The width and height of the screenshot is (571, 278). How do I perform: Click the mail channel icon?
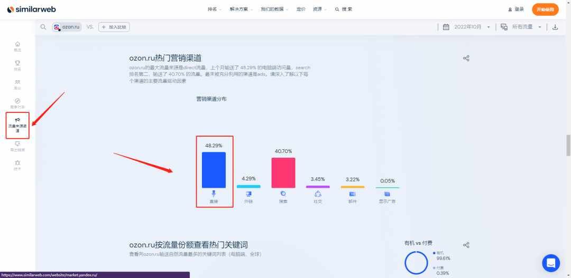(353, 194)
